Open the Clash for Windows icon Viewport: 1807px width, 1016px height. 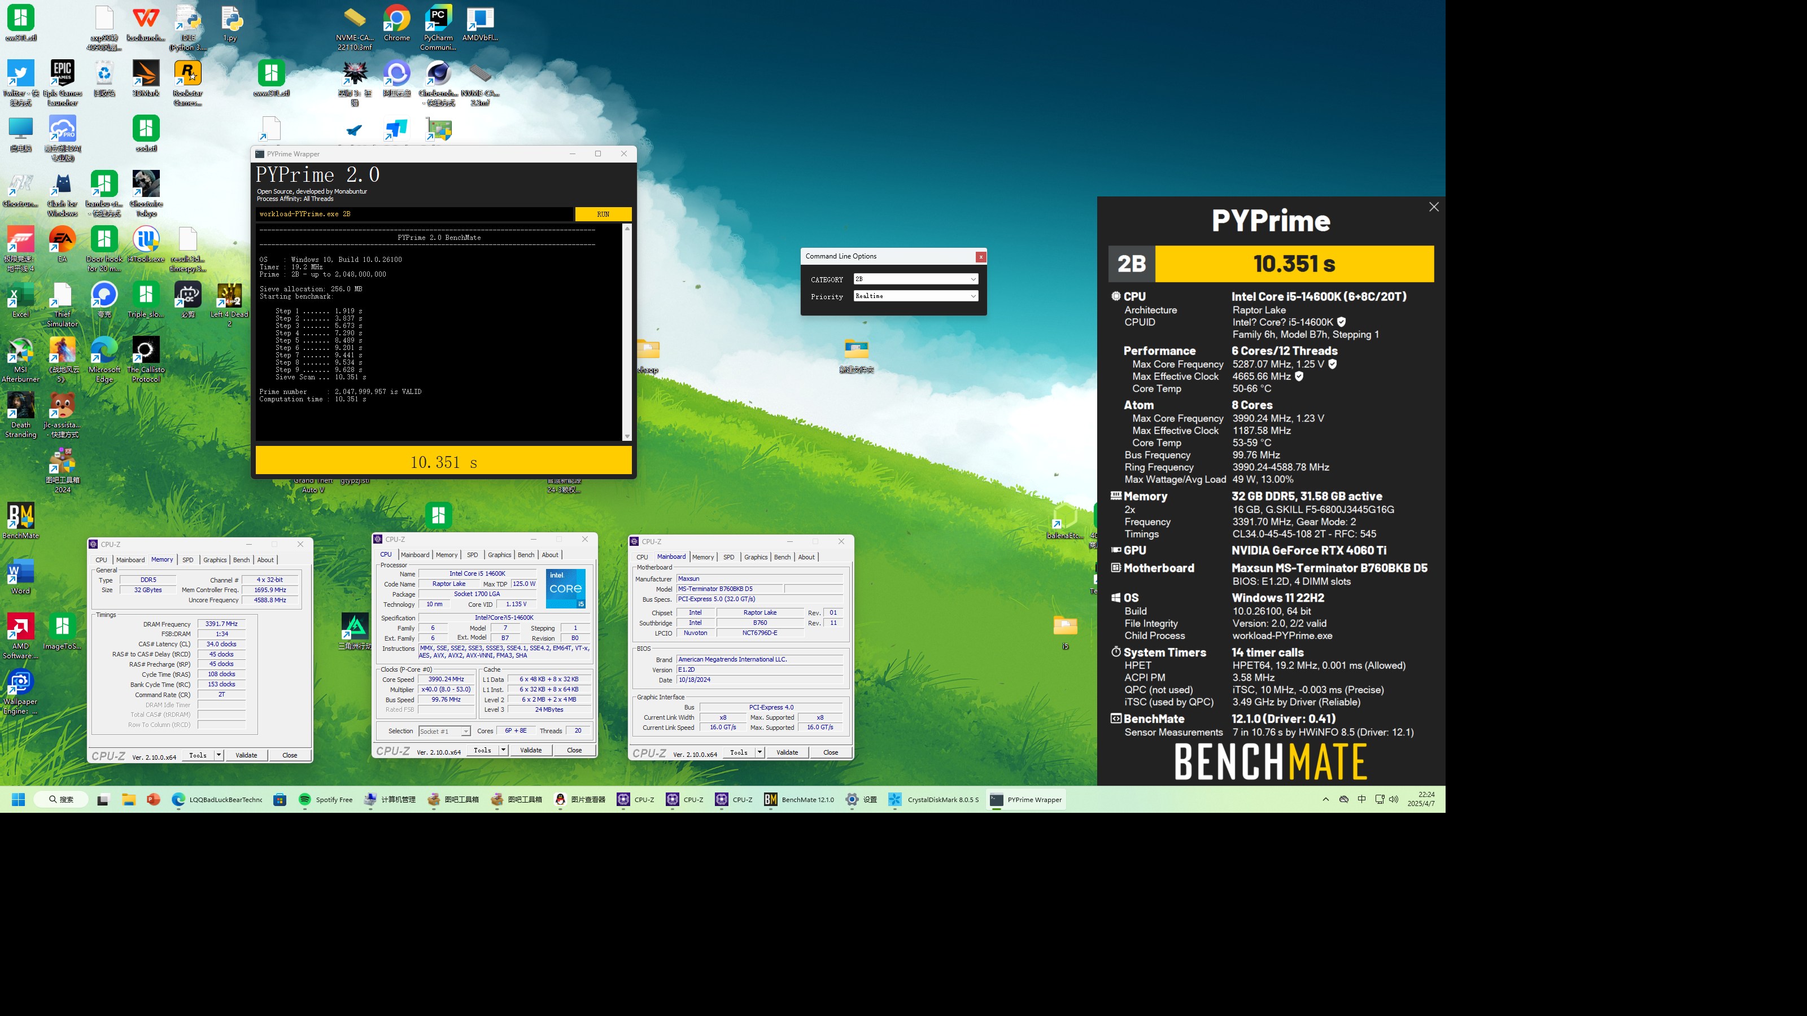click(x=63, y=194)
